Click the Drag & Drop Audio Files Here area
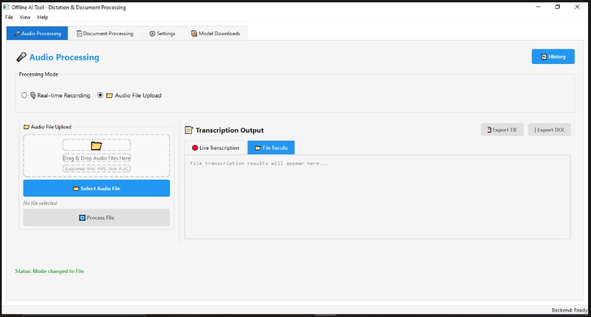The image size is (591, 317). pos(96,158)
